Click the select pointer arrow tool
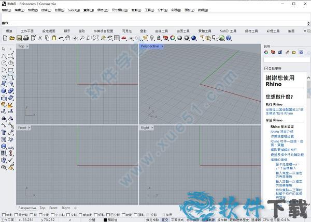 (4, 49)
